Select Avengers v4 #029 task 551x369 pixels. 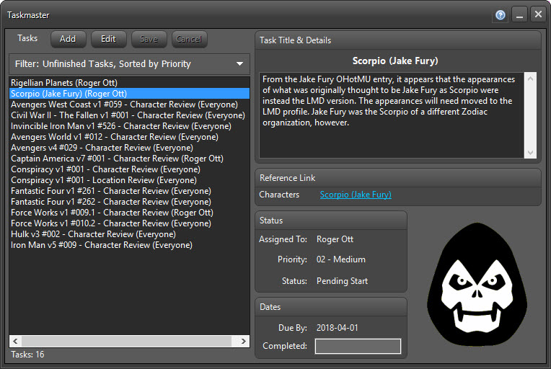tap(129, 148)
